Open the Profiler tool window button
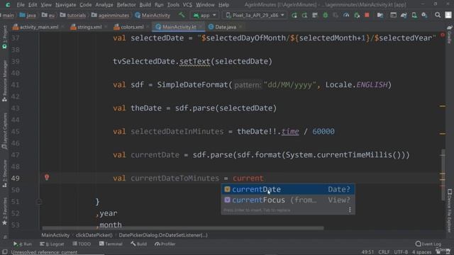The width and height of the screenshot is (454, 255). [x=165, y=244]
